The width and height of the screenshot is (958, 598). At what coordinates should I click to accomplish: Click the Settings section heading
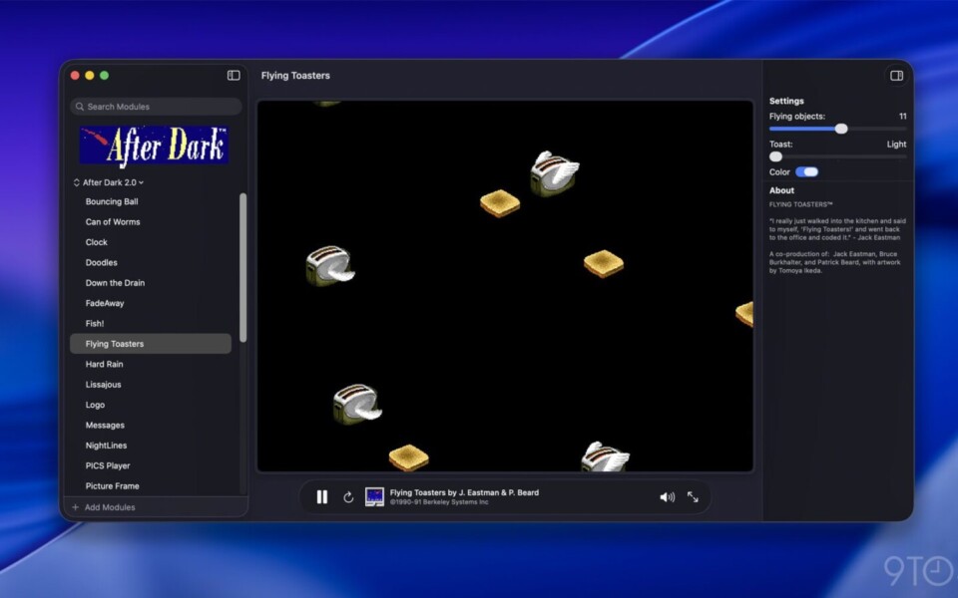[x=786, y=101]
